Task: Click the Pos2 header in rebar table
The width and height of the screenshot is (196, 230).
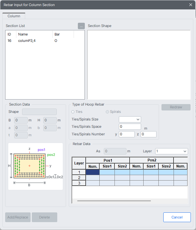Action: tap(151, 160)
